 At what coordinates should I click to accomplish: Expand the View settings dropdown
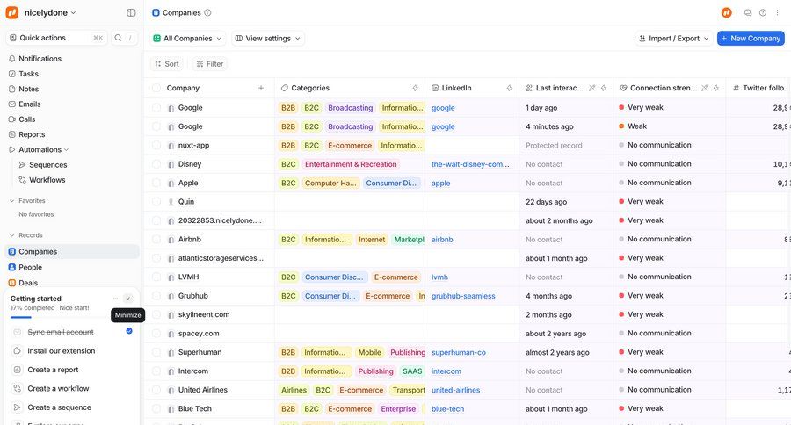pos(268,39)
